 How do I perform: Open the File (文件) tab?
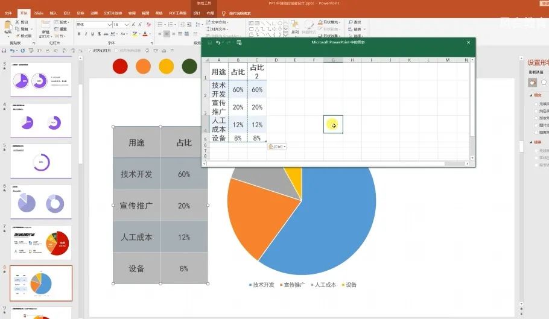pos(8,13)
